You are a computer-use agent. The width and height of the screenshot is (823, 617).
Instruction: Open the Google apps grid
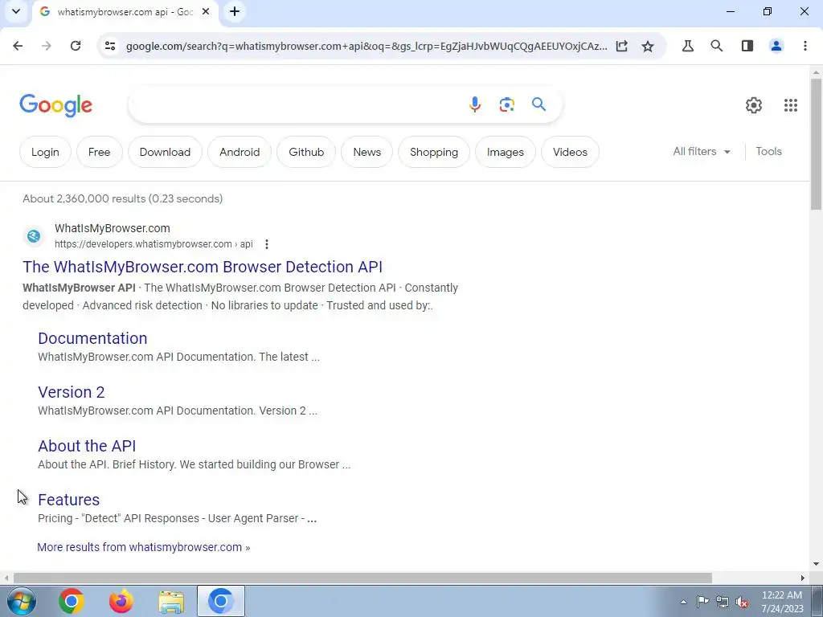coord(791,105)
